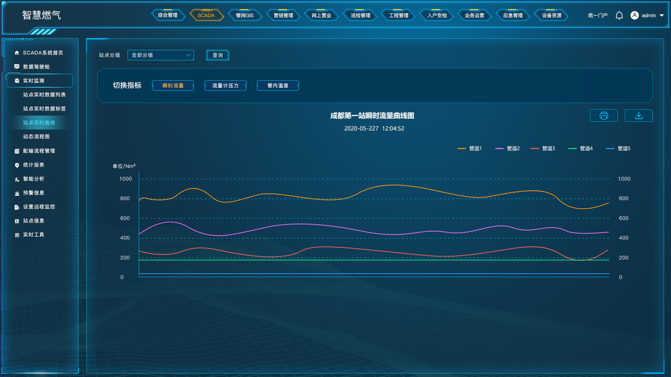Image resolution: width=671 pixels, height=377 pixels.
Task: Toggle 管道4 legend series
Action: point(580,148)
